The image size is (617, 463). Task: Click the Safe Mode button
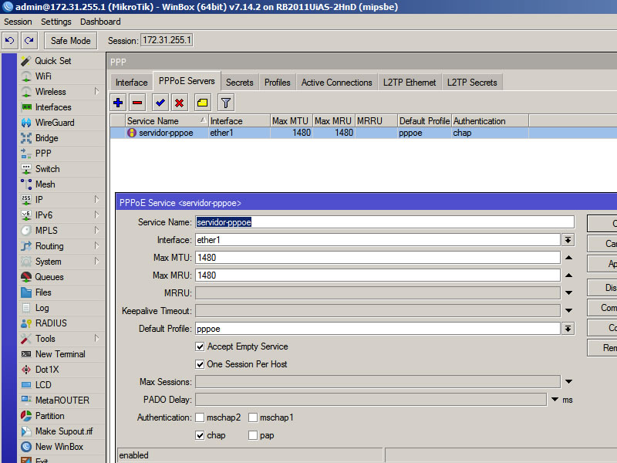[x=70, y=40]
